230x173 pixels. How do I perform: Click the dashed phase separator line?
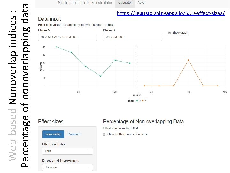[137, 67]
